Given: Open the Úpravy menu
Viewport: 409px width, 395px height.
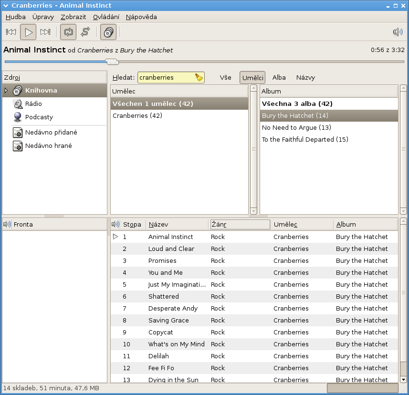Looking at the screenshot, I should click(43, 17).
